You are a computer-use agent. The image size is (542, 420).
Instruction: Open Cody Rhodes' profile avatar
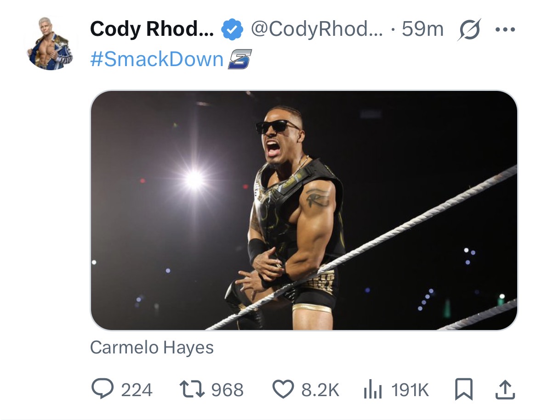click(x=51, y=44)
